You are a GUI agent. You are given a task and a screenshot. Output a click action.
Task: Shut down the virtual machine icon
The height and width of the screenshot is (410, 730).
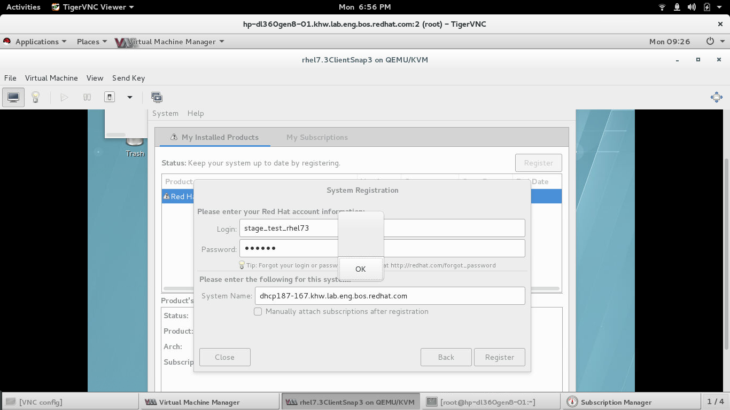[x=110, y=97]
